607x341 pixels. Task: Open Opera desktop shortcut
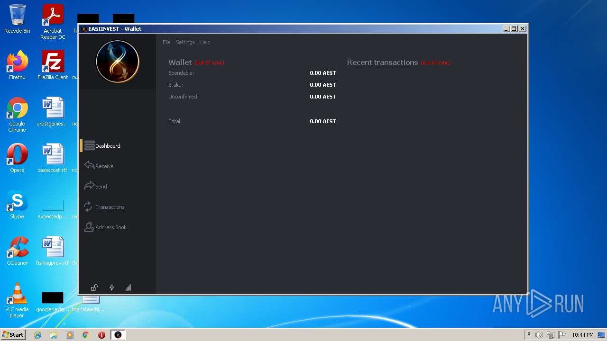point(17,158)
